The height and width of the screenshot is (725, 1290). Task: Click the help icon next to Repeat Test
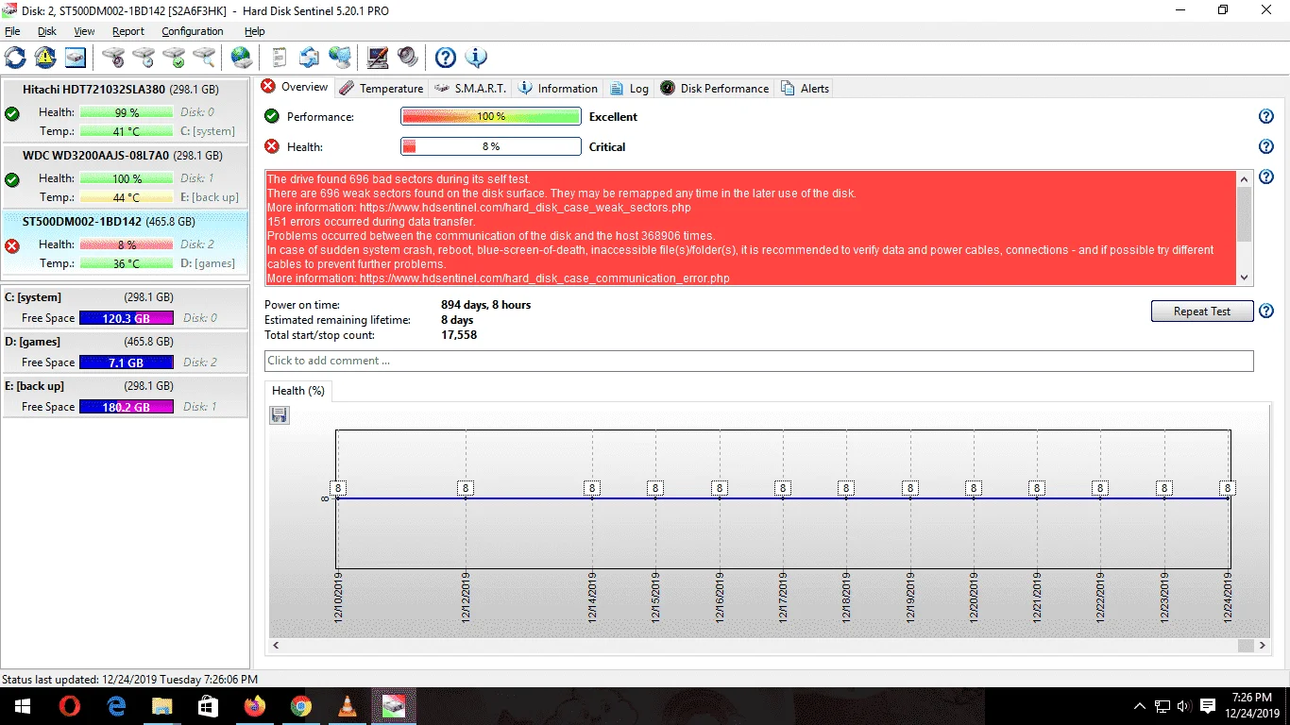[x=1266, y=312]
